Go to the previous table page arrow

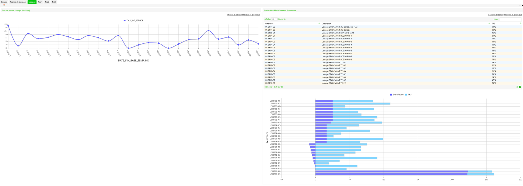pos(517,87)
